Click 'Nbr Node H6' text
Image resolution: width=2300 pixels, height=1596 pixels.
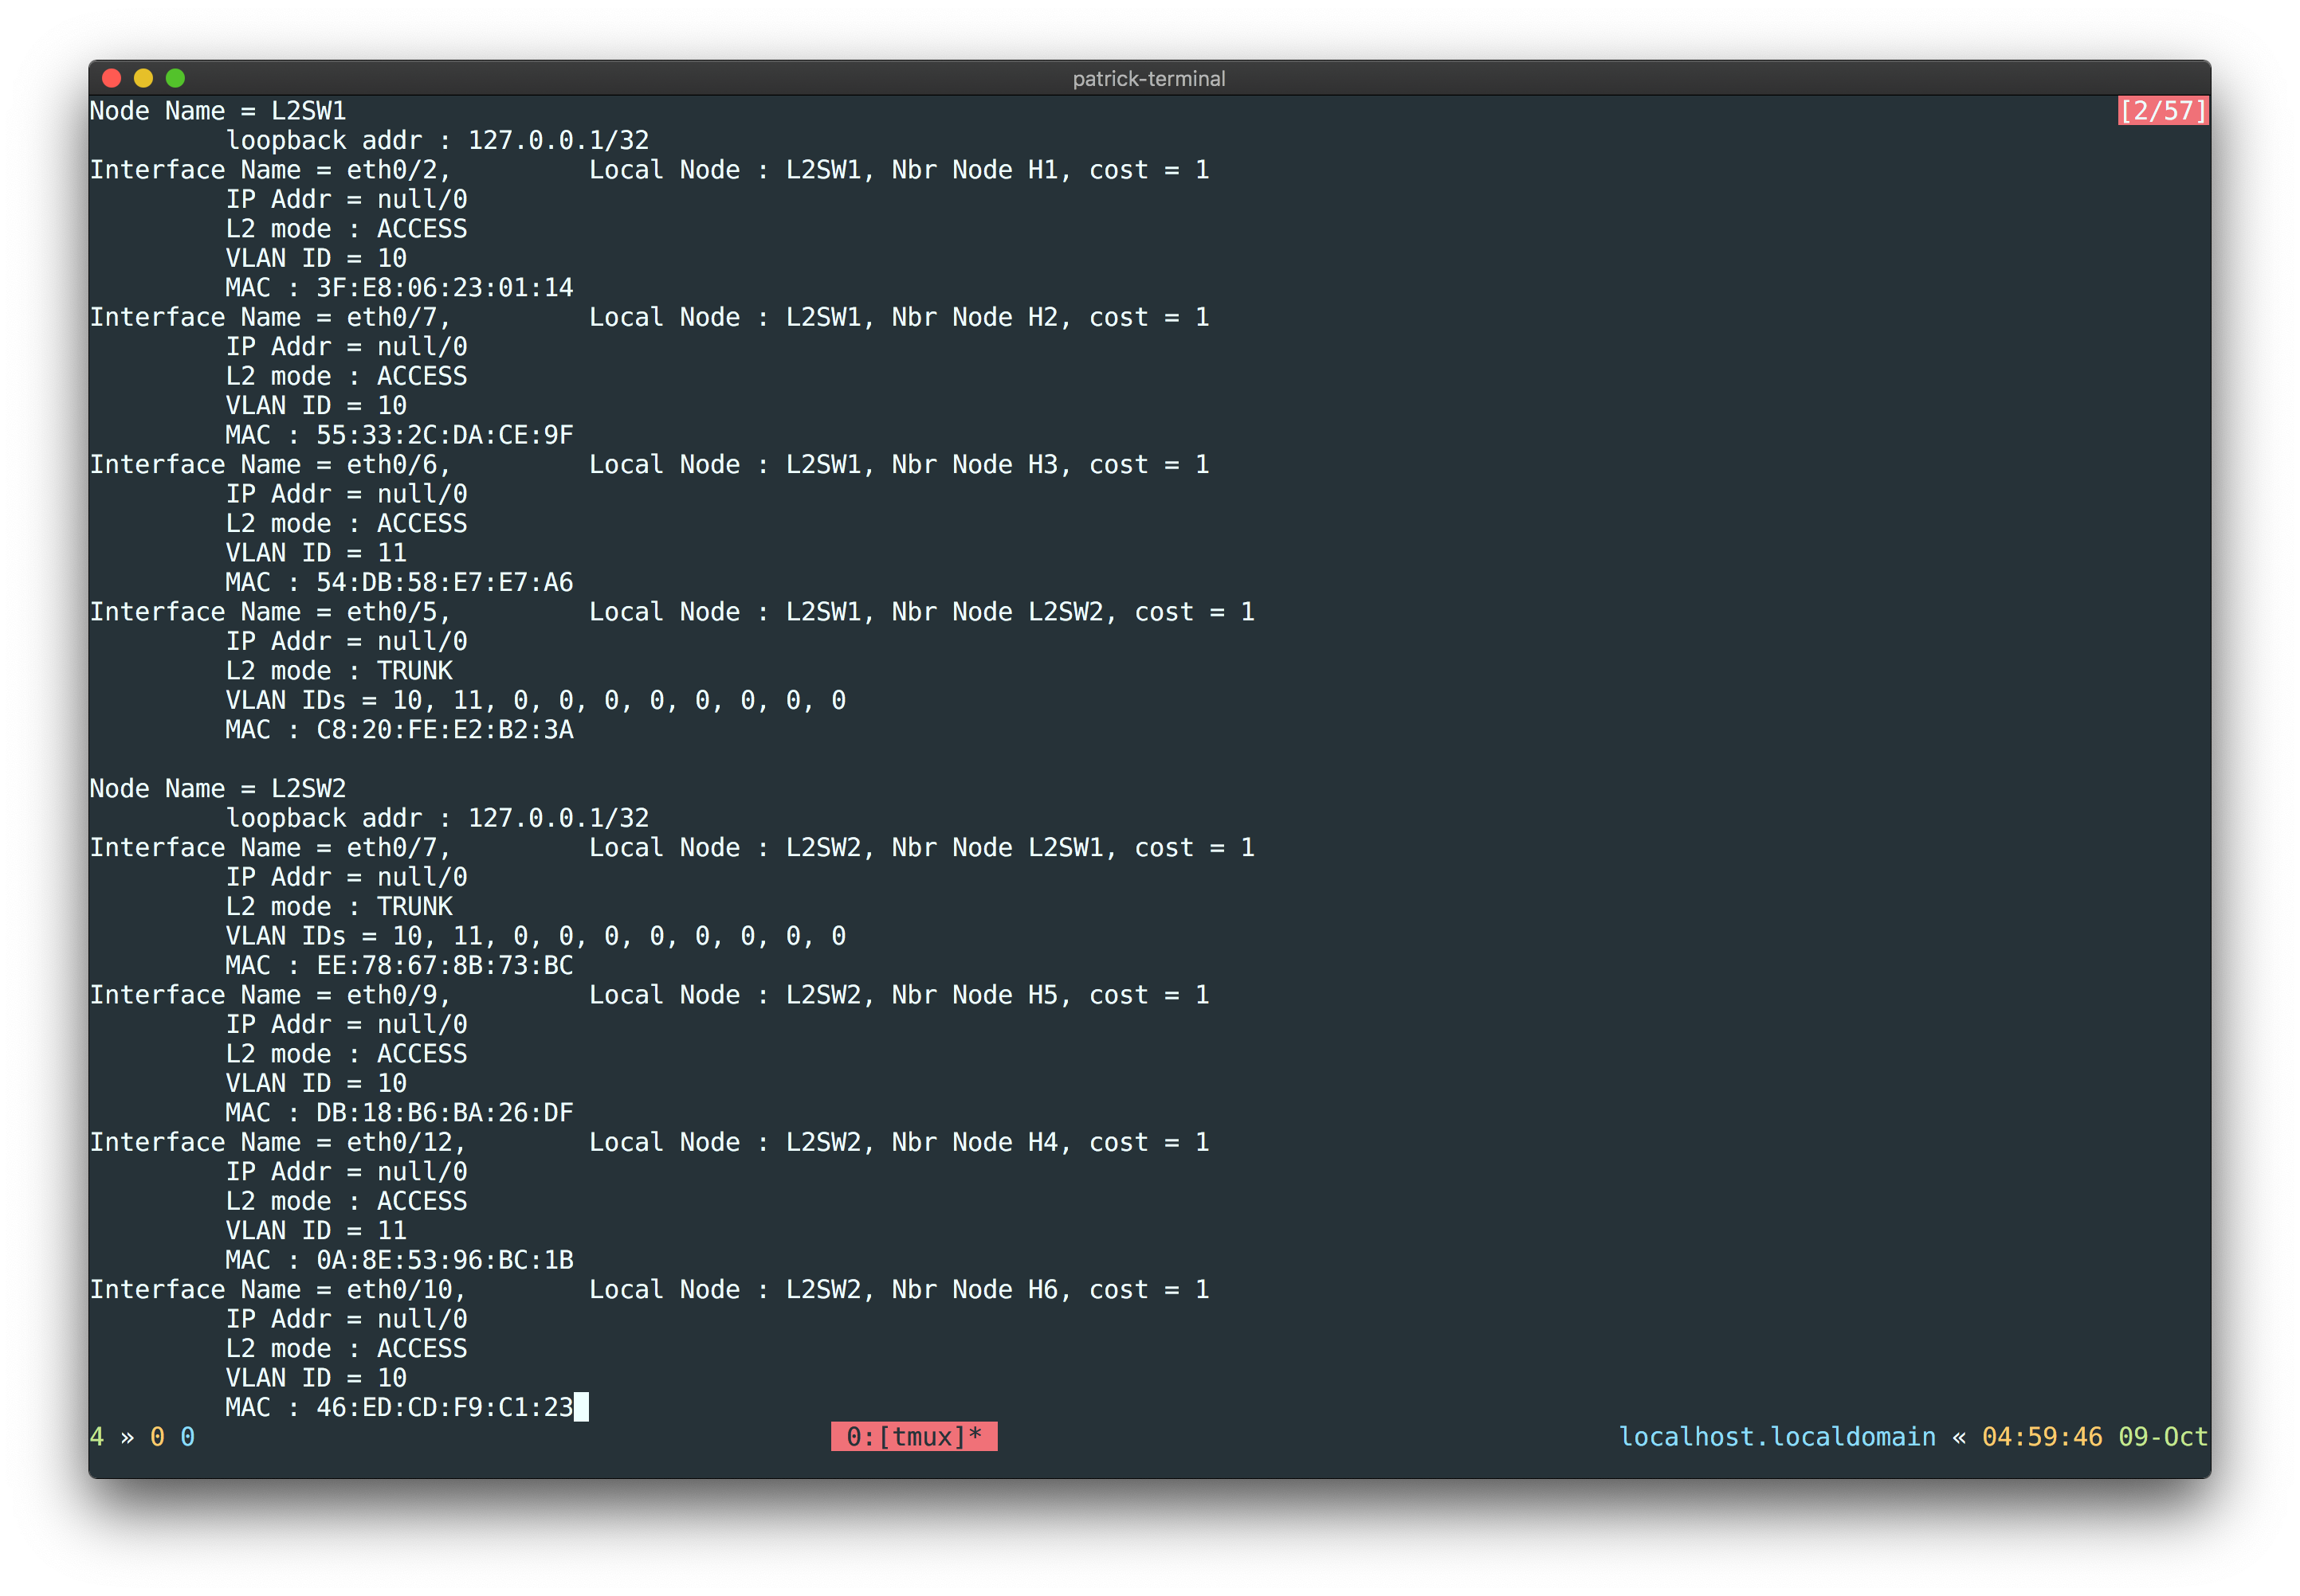(975, 1290)
